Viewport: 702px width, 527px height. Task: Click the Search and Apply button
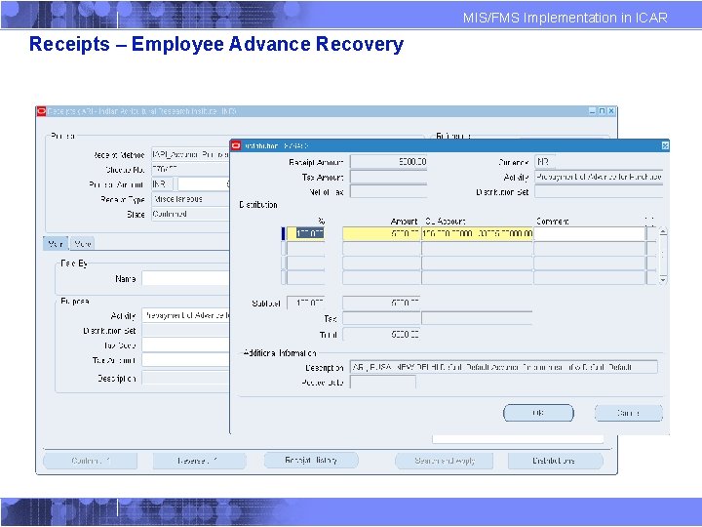445,461
